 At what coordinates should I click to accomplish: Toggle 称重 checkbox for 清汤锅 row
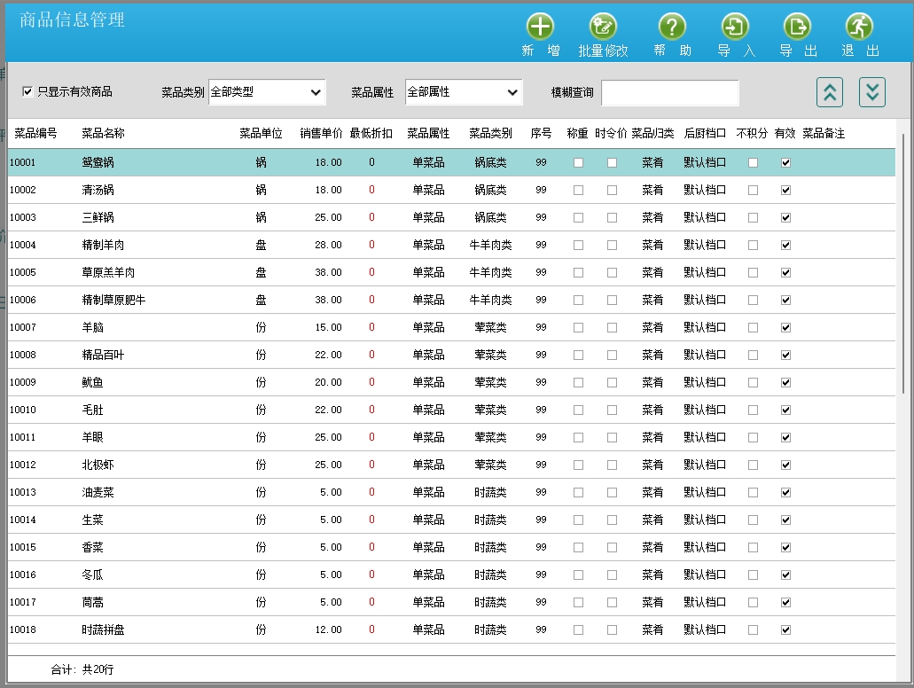point(578,191)
